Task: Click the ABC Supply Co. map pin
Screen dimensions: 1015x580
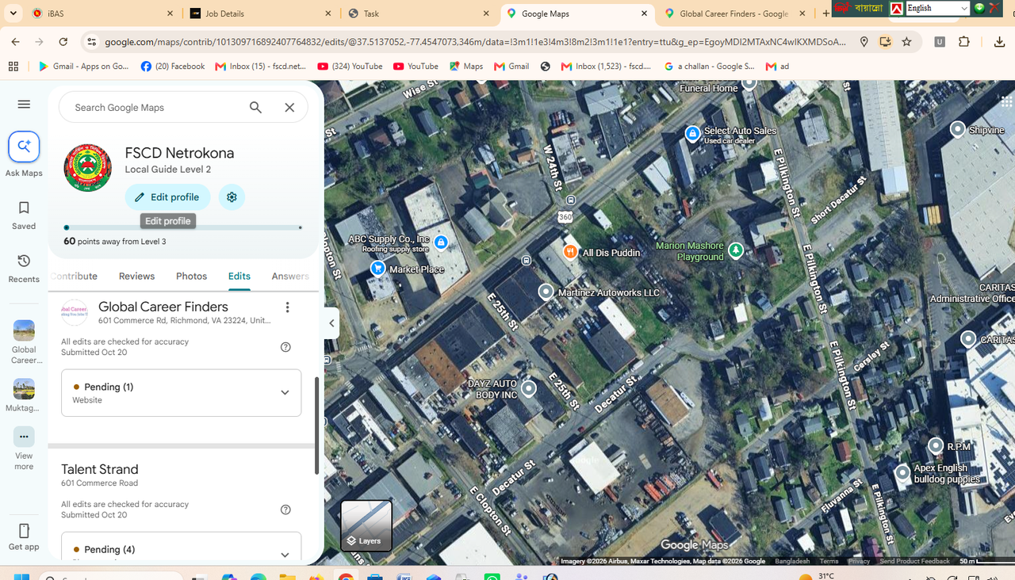Action: 441,242
